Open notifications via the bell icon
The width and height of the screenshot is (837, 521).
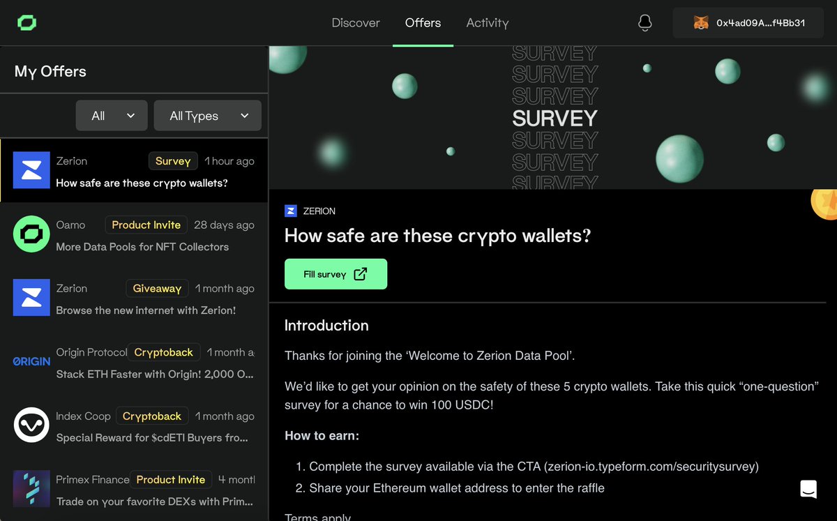[x=644, y=22]
